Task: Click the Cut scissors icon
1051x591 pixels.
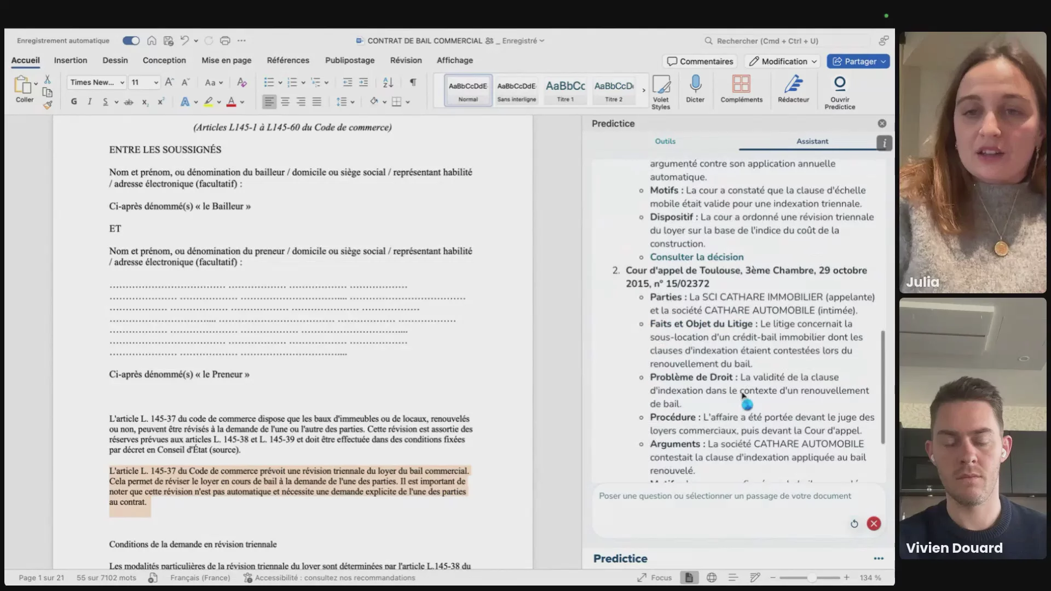Action: click(x=48, y=80)
